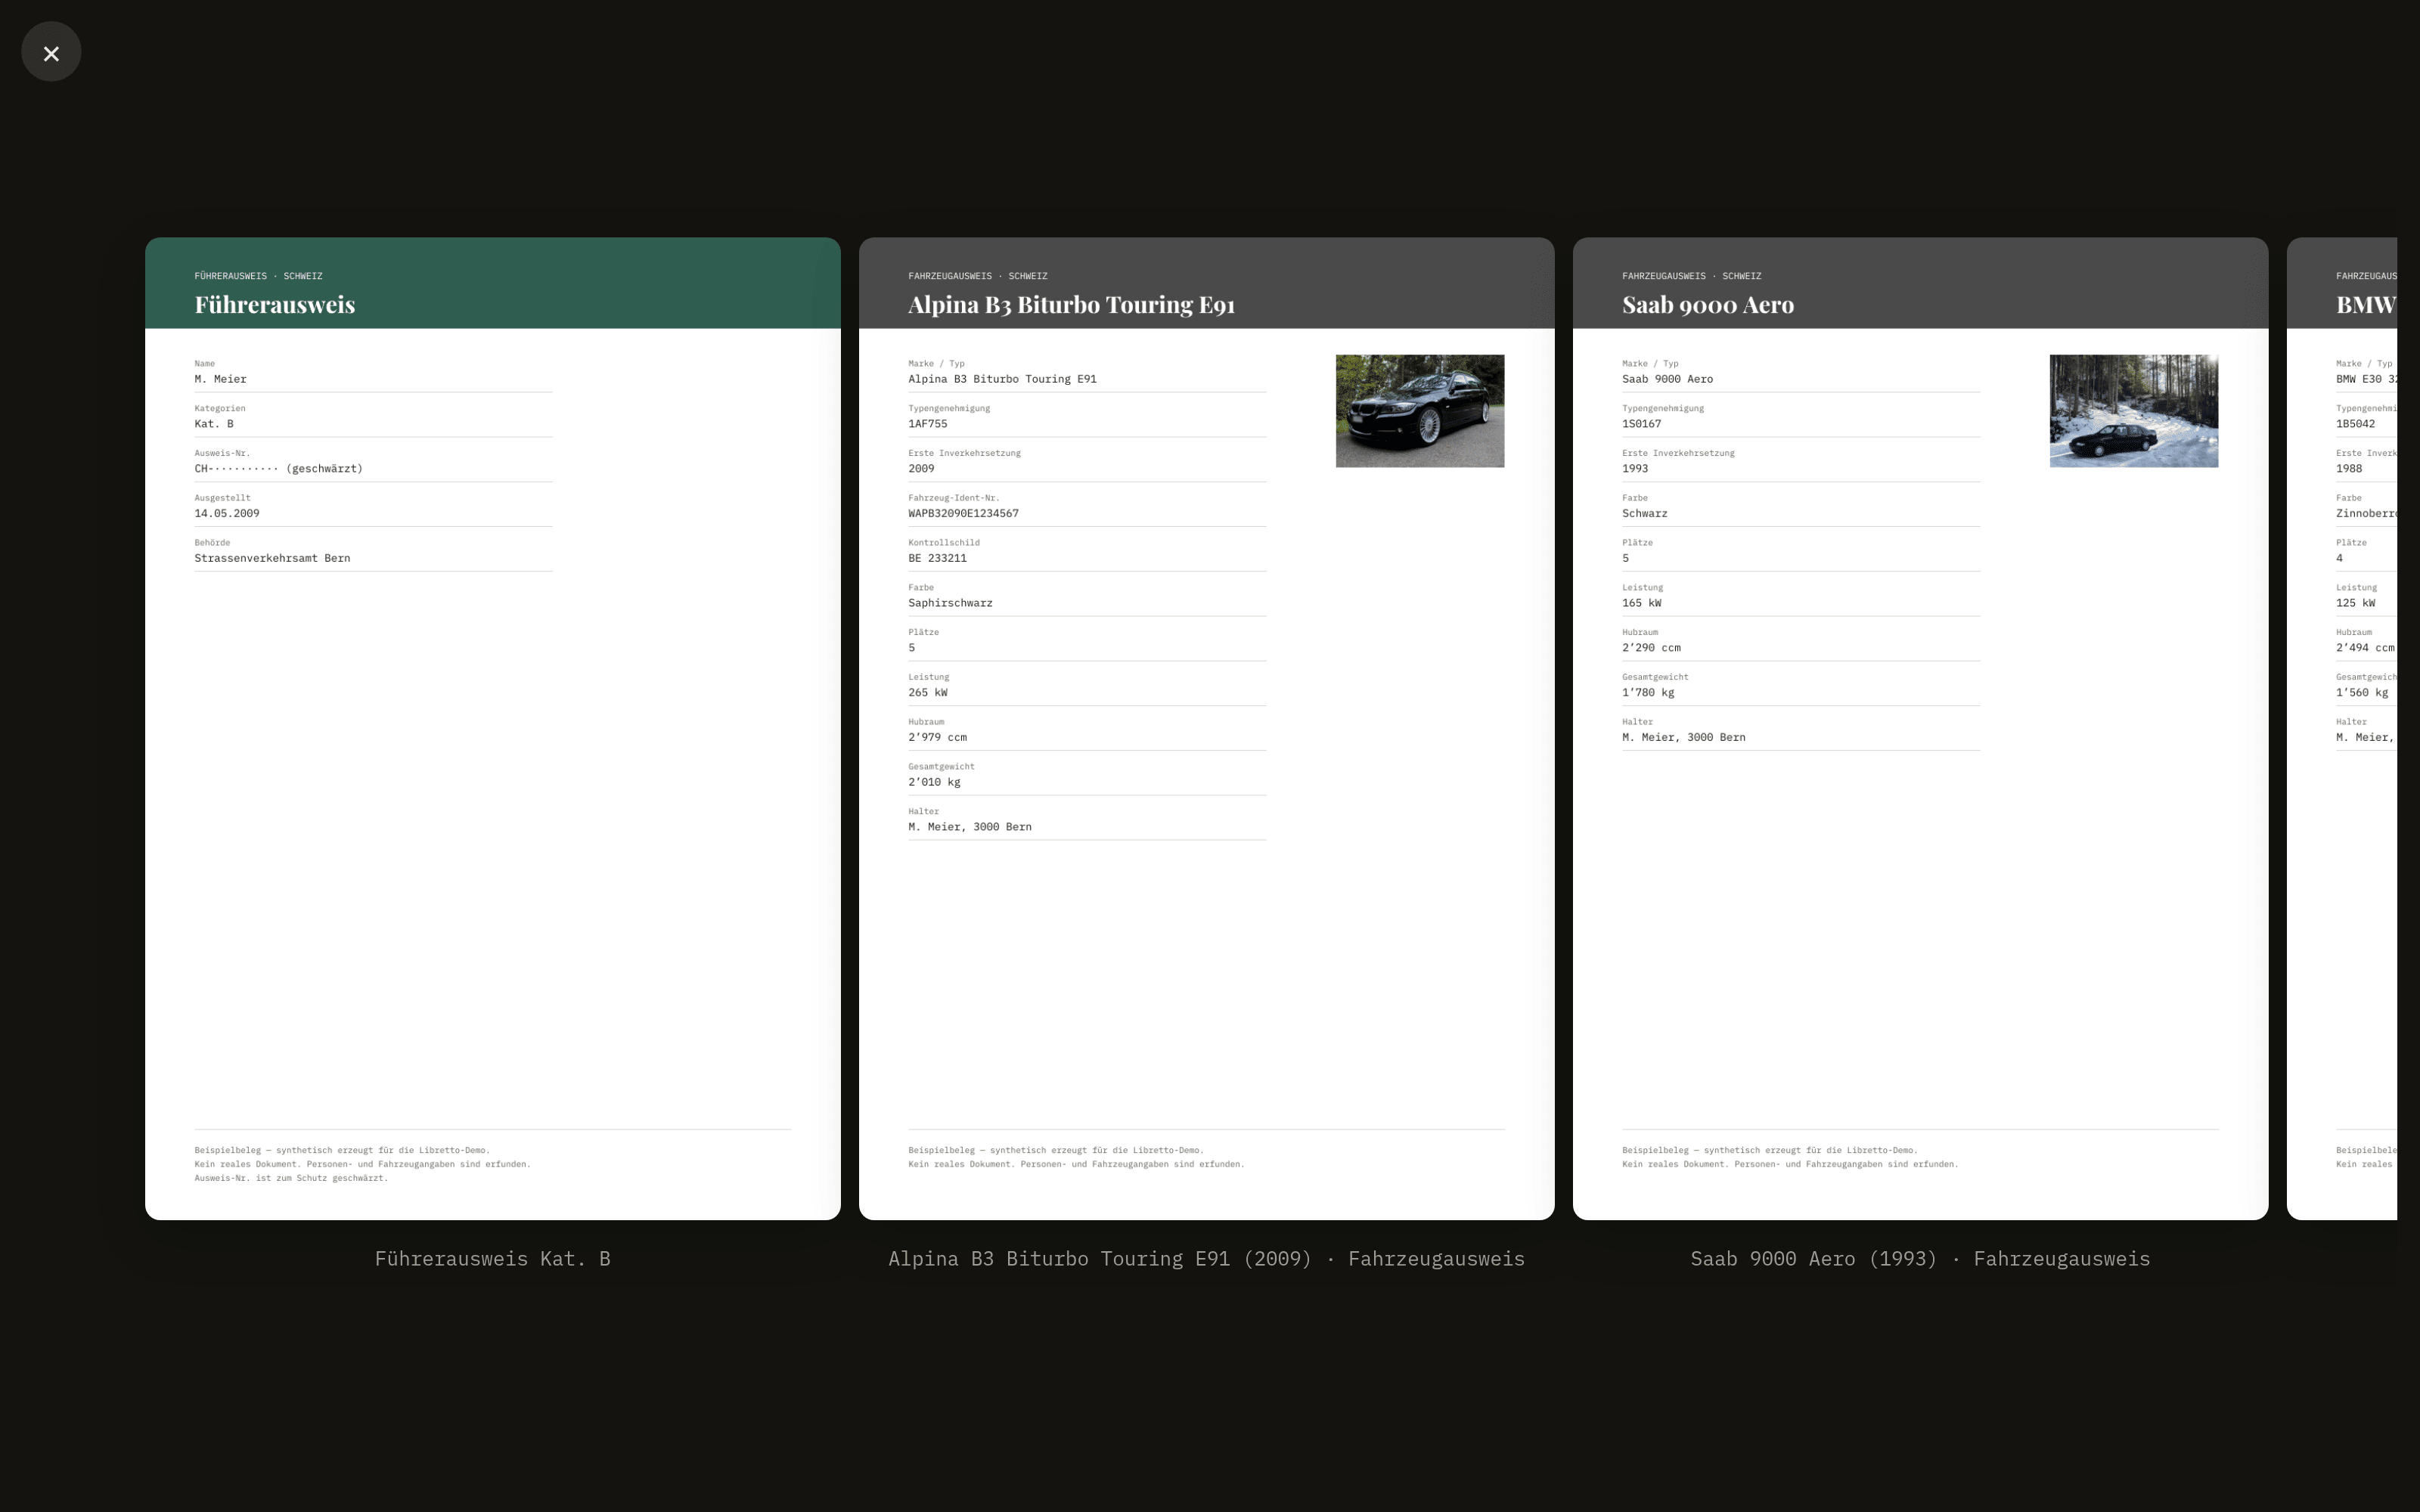Screen dimensions: 2420x1512
Task: Select the Halter value on Saab card
Action: tap(1684, 738)
